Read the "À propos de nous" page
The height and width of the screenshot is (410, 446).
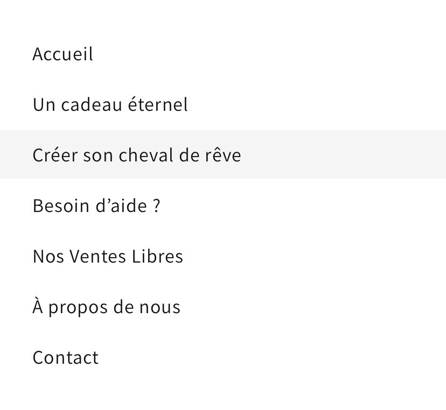[106, 307]
